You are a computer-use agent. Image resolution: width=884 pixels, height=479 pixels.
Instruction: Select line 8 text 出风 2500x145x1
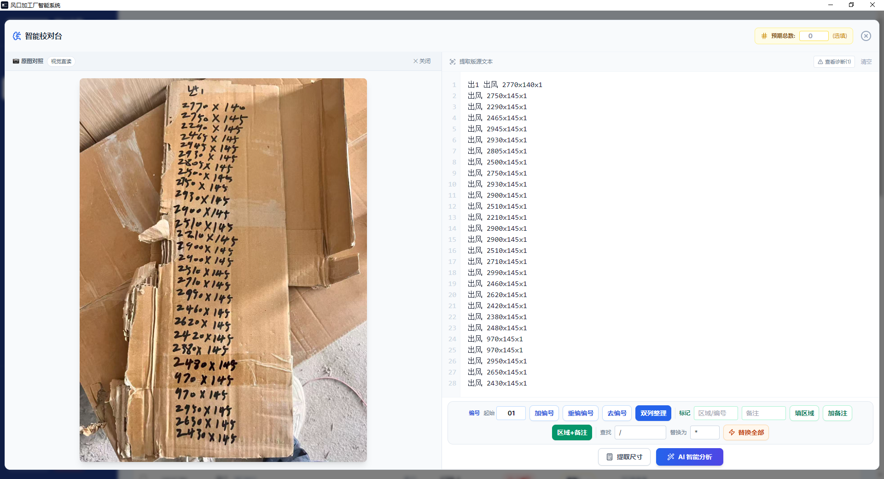tap(497, 162)
